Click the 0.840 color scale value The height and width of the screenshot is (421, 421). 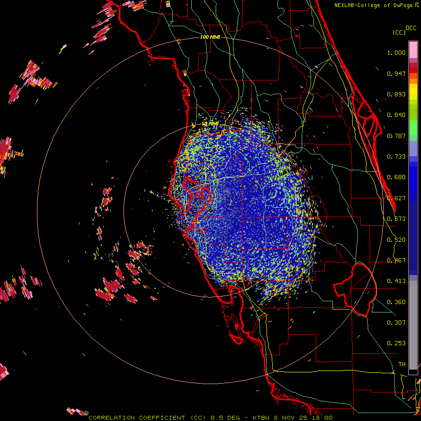coord(396,115)
